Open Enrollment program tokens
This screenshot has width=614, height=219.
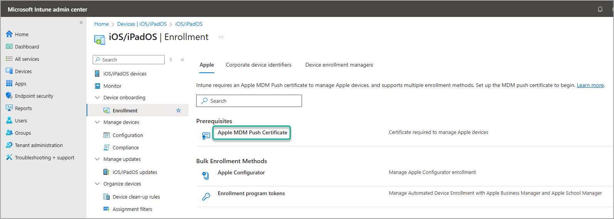click(251, 193)
